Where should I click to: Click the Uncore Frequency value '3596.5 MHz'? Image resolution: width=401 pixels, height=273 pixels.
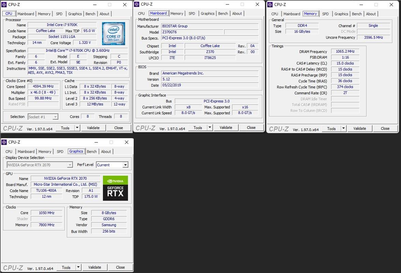click(374, 37)
